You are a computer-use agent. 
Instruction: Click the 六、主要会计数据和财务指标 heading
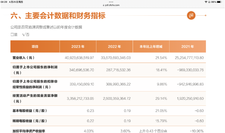coord(58,16)
